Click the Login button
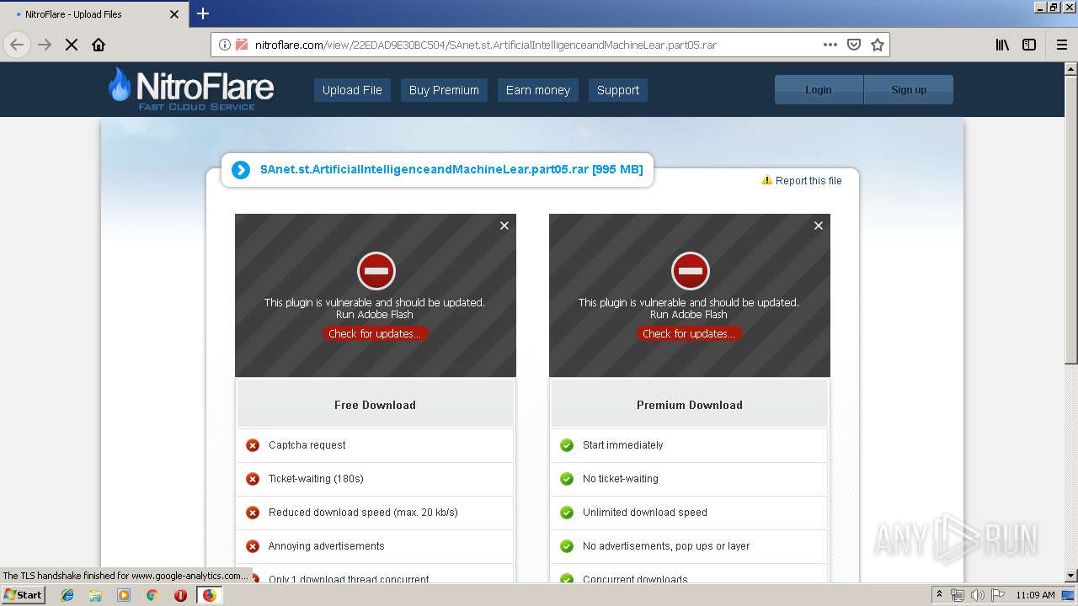The height and width of the screenshot is (606, 1078). coord(819,89)
